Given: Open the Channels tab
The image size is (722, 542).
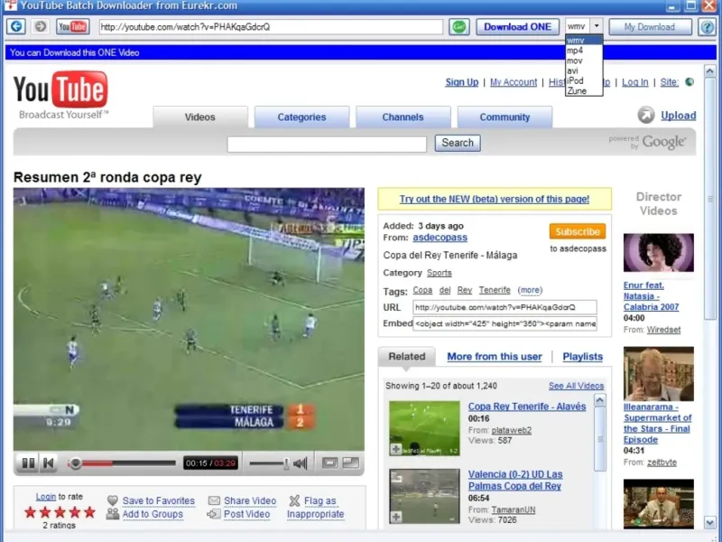Looking at the screenshot, I should 403,117.
